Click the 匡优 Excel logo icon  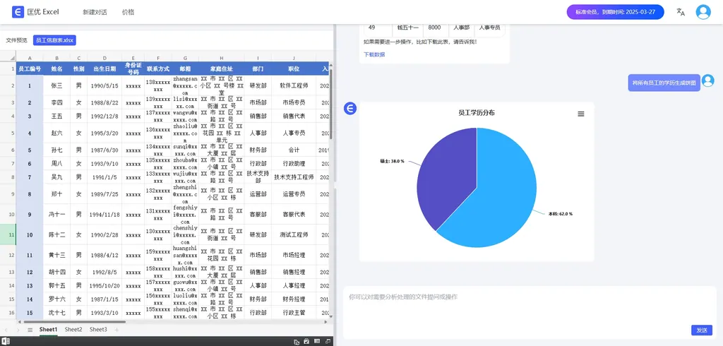[x=18, y=12]
